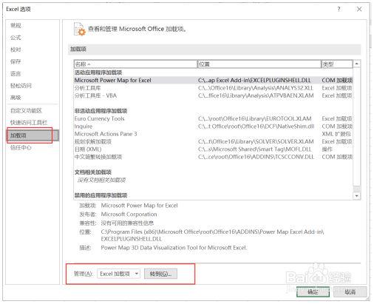Click the 类型 column header
This screenshot has height=304, width=374.
point(337,64)
